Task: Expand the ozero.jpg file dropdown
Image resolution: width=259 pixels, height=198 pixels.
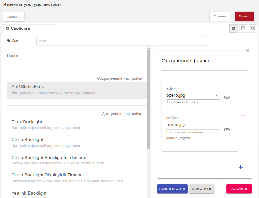Action: 217,95
